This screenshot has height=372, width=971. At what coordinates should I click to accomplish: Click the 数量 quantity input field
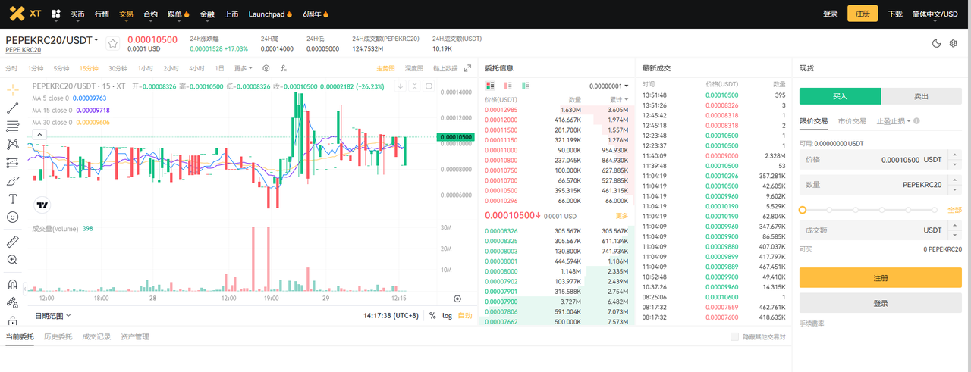point(881,184)
